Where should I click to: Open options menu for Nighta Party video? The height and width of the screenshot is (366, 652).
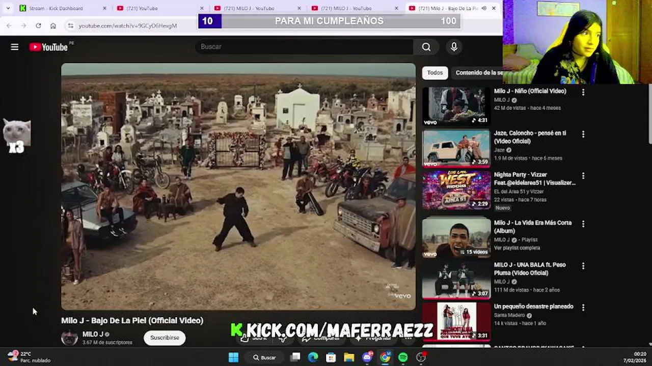(x=583, y=176)
